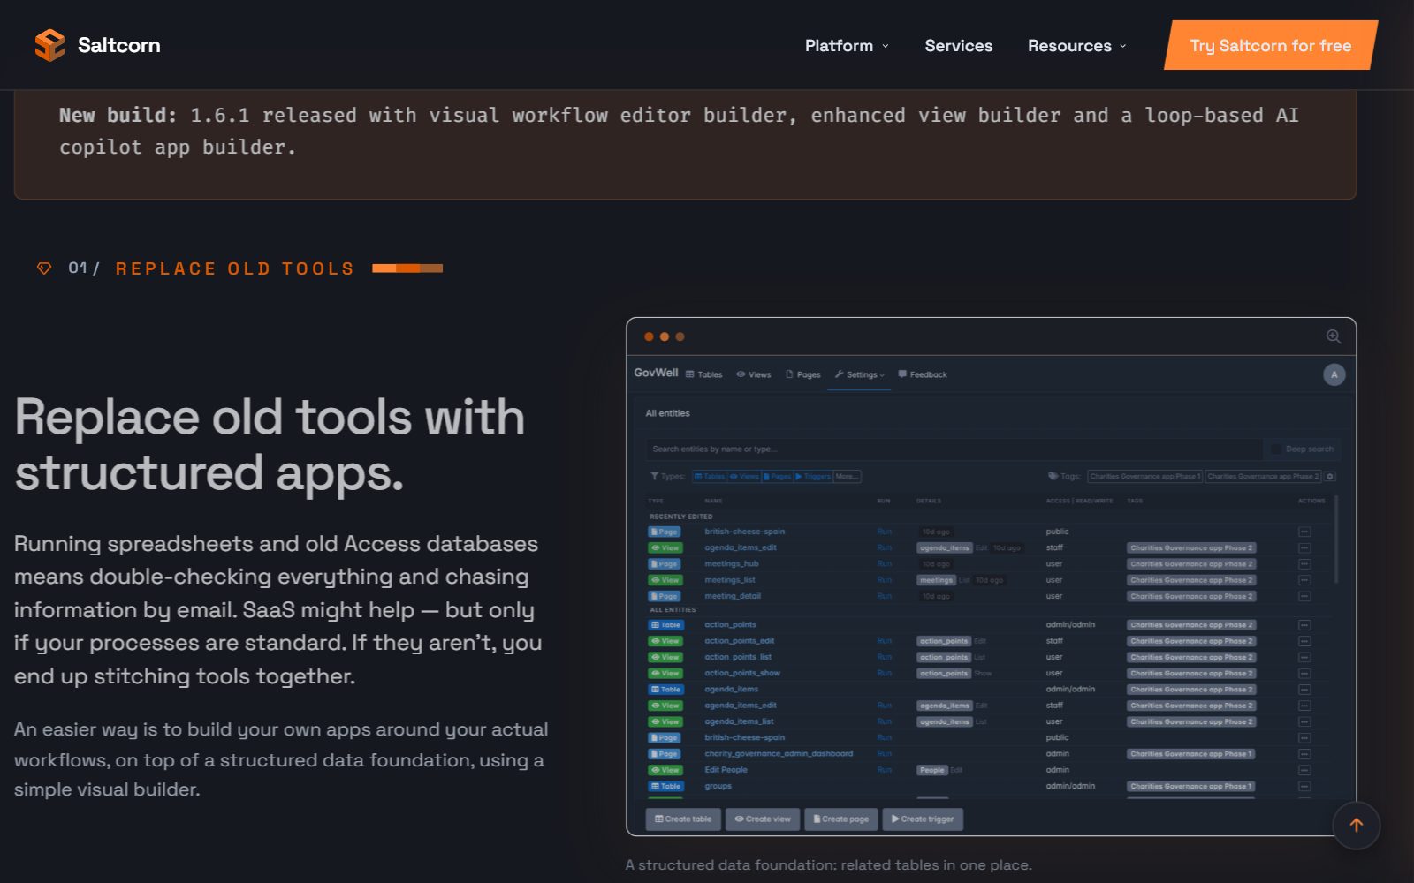Zoom into the GovWell screenshot with the magnifier icon
Screen dimensions: 1414x883
[1334, 336]
